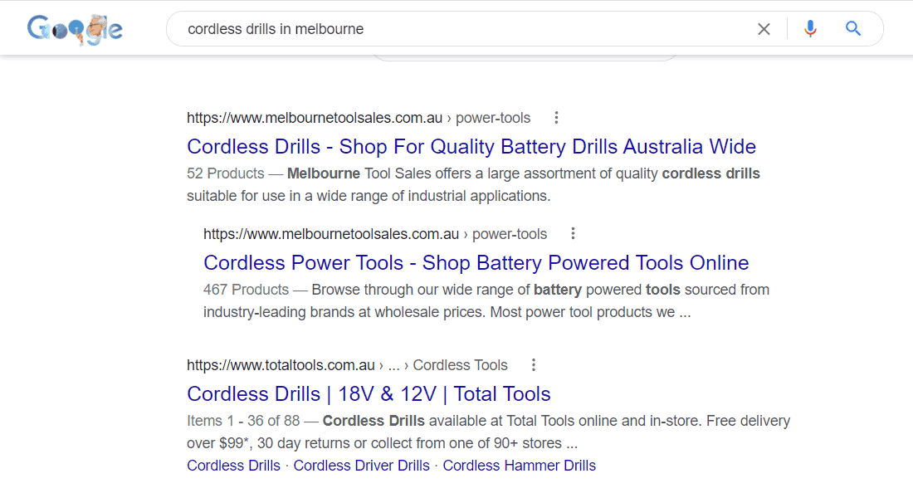
Task: Click the totaltools.com.au URL breadcrumb
Action: tap(281, 365)
